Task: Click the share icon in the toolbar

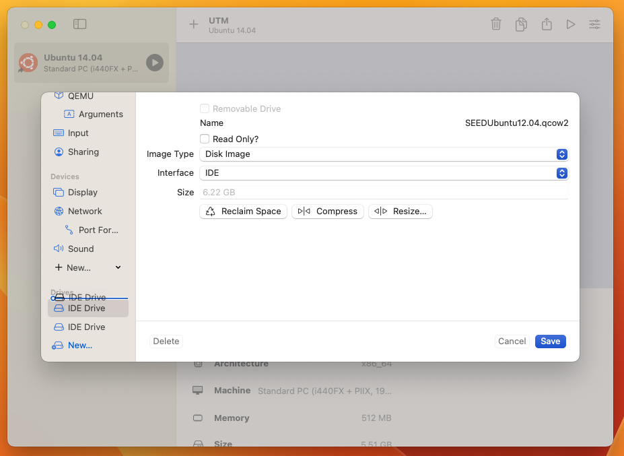Action: coord(547,24)
